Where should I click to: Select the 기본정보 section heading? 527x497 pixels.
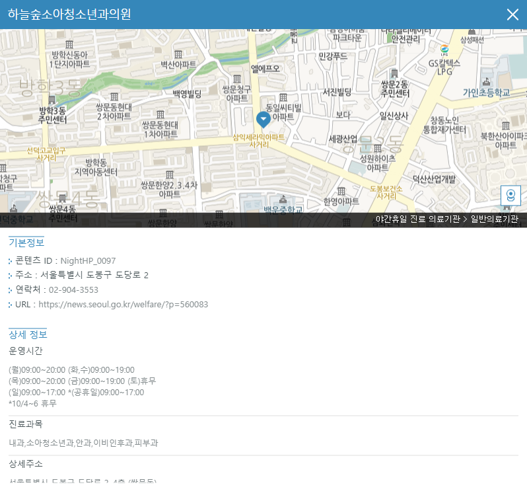tap(26, 242)
